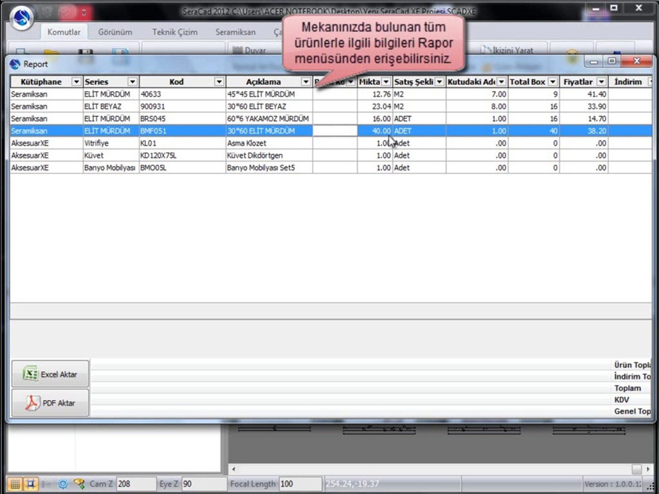Select the 60*6 YAKAMOZ MÜRDÜM description
659x494 pixels.
pyautogui.click(x=269, y=119)
